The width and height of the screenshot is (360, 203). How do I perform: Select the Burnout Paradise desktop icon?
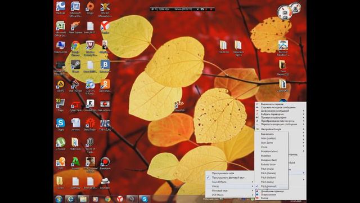(283, 48)
